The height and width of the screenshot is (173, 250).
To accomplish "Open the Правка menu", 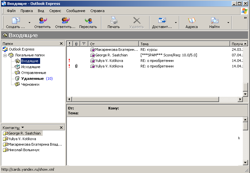I will [x=27, y=11].
